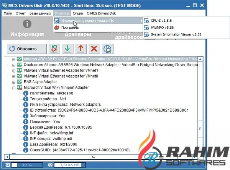The height and width of the screenshot is (170, 230).
Task: Expand the RAS Async Adapter node
Action: click(x=14, y=82)
